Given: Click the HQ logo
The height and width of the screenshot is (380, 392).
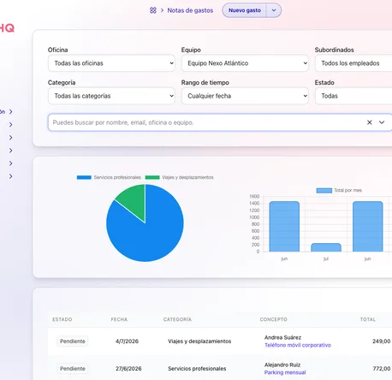Looking at the screenshot, I should [7, 28].
